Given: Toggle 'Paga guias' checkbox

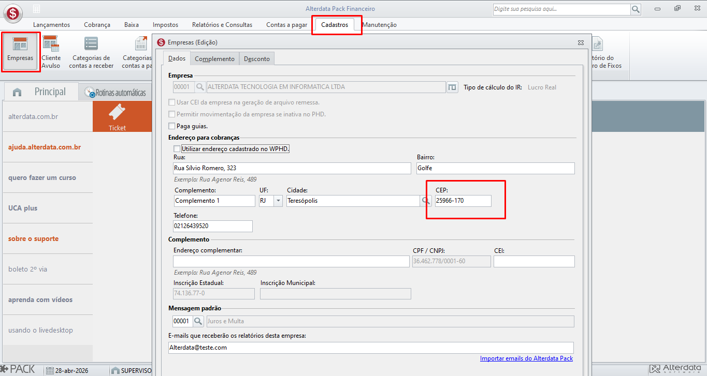Looking at the screenshot, I should (172, 126).
